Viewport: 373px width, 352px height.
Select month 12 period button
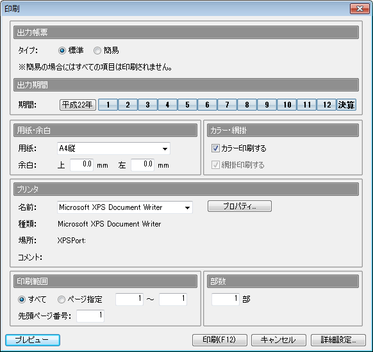point(327,105)
